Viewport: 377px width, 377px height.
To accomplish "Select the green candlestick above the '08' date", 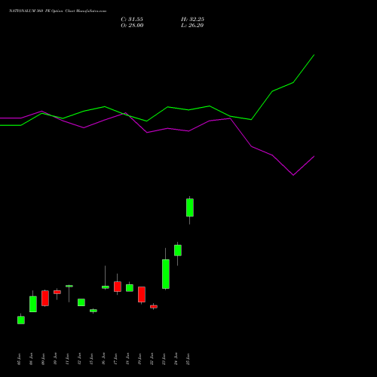I will click(33, 304).
